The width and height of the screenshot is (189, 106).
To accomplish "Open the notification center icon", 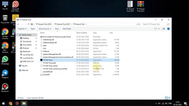I will tap(186, 103).
